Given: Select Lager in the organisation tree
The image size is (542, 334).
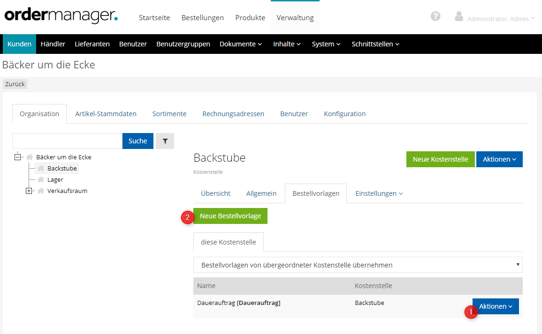Looking at the screenshot, I should [x=55, y=180].
